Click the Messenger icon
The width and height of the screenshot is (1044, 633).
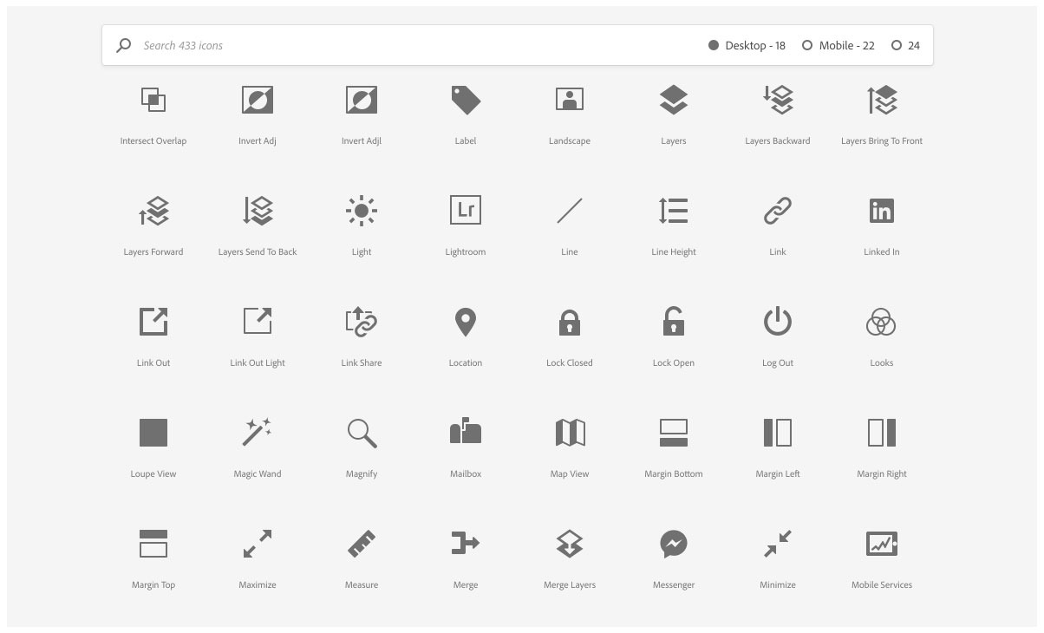click(673, 543)
